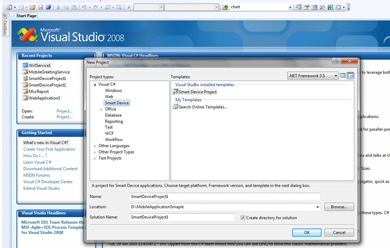The width and height of the screenshot is (390, 248).
Task: Open the Object Browser toolbar icon
Action: pos(314,7)
